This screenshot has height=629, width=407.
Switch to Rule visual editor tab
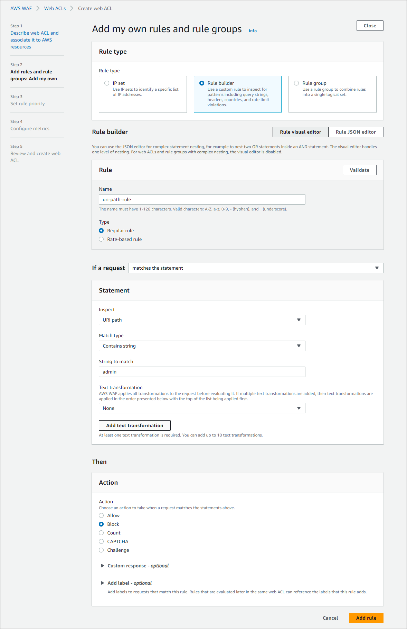pos(301,132)
